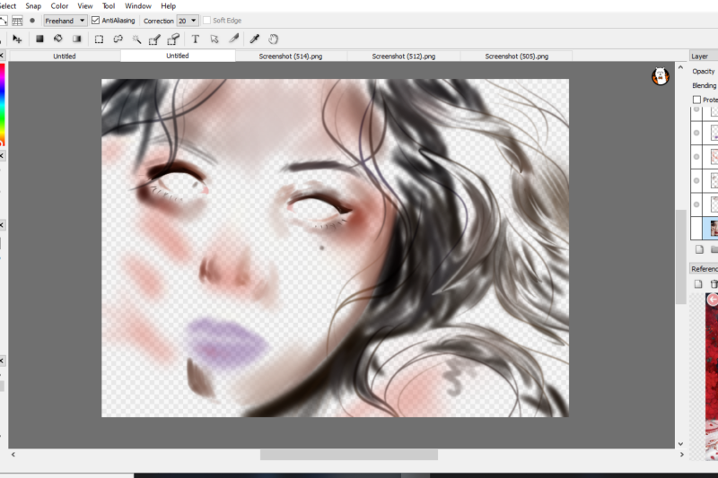Select the Magic Wand tool
This screenshot has width=718, height=478.
tap(136, 39)
